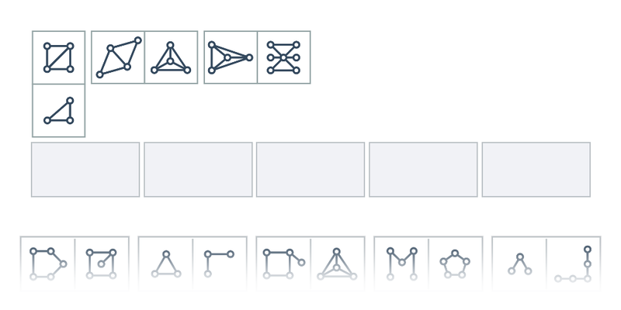Viewport: 621px width, 310px height.
Task: Select the square-with-diagonal graph tile
Action: (59, 57)
